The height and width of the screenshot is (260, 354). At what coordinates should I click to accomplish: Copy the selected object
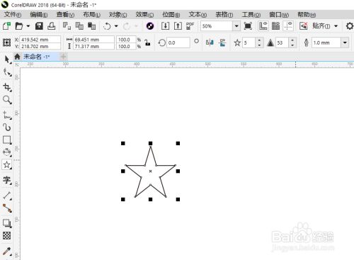coord(79,26)
